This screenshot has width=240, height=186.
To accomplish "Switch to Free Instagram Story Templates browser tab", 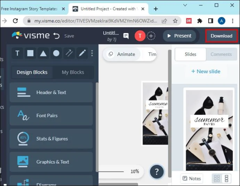I will 29,9.
